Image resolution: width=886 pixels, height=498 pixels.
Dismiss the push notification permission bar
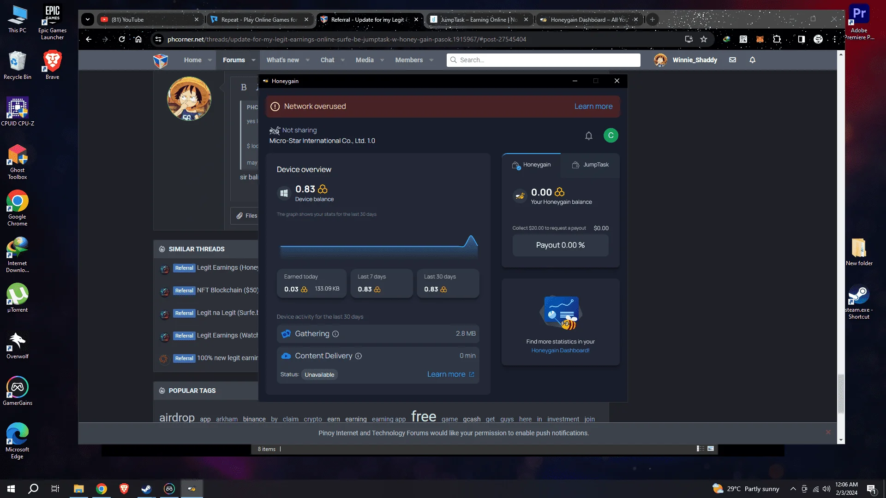pyautogui.click(x=828, y=432)
